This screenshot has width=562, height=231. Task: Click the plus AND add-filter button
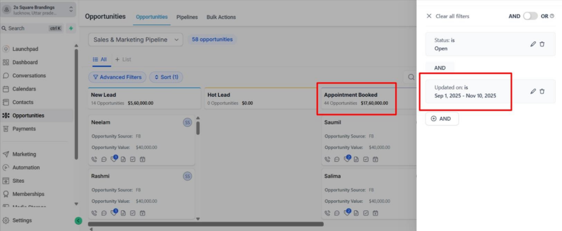click(442, 119)
